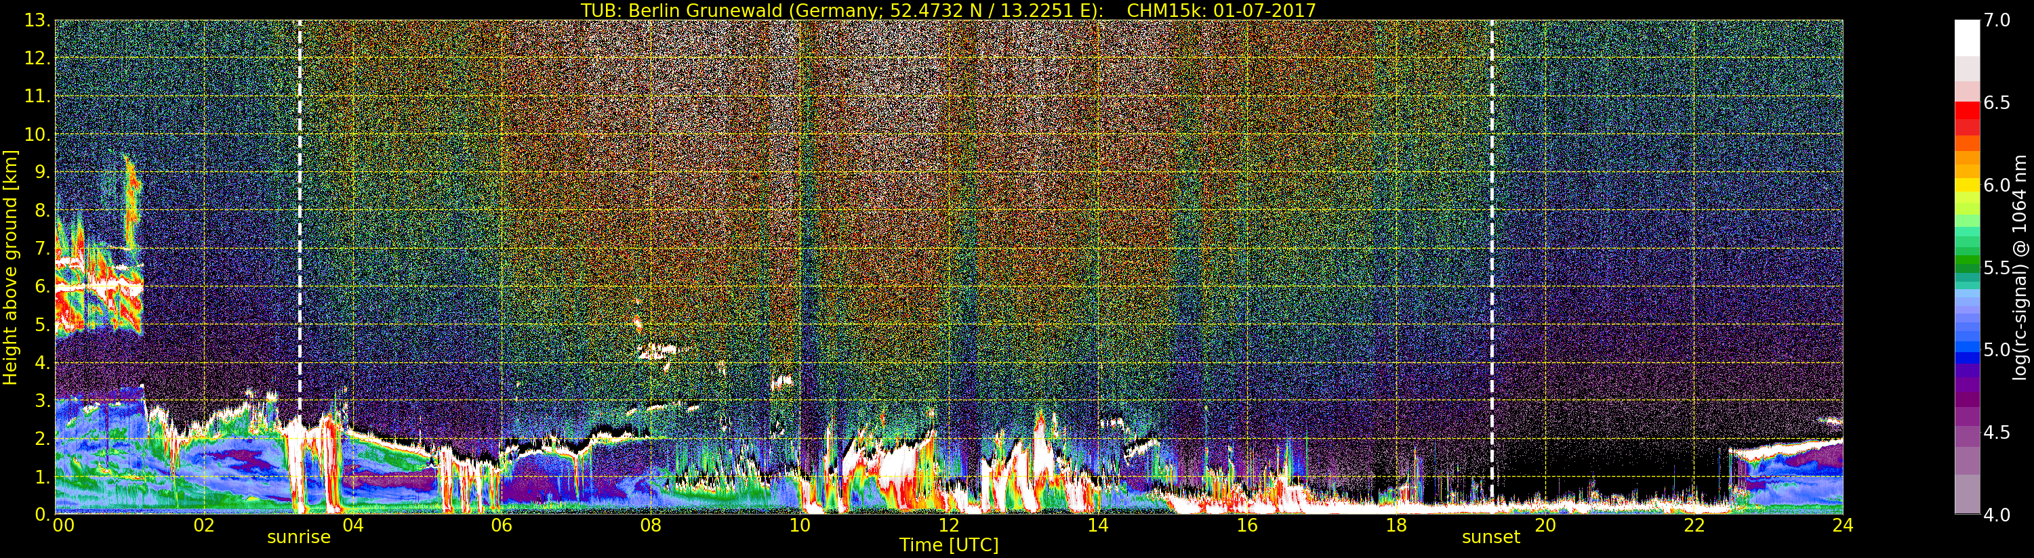Click the 'sunset' label below the time axis

pyautogui.click(x=1490, y=538)
